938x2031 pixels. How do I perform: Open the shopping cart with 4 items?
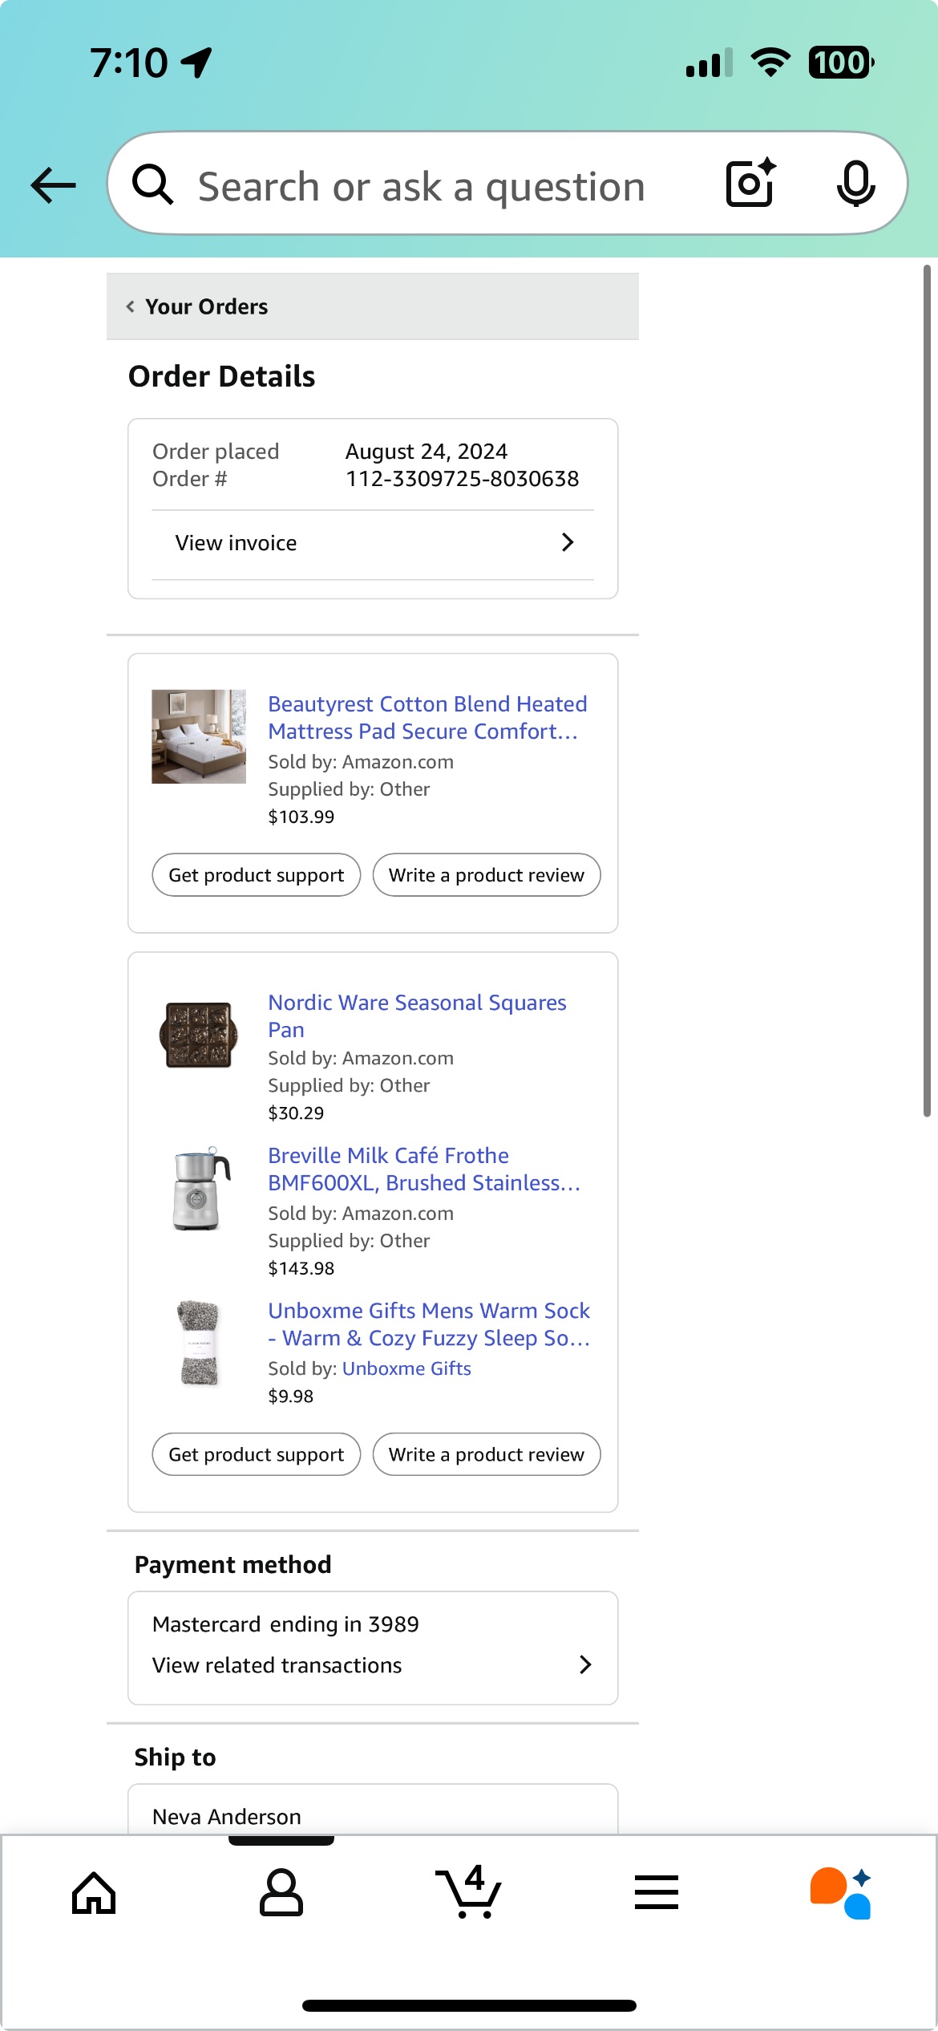pos(469,1891)
